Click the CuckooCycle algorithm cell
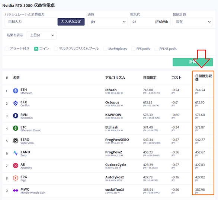The width and height of the screenshot is (218, 200). point(116,166)
